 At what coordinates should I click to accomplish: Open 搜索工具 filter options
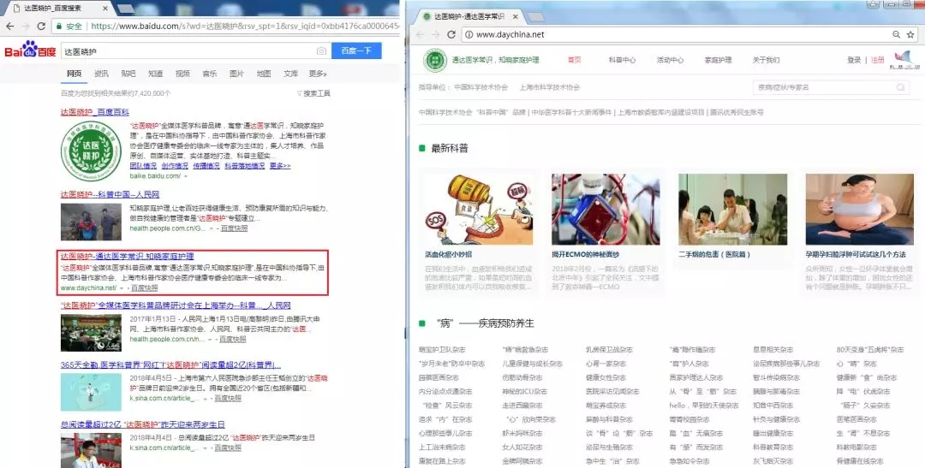[313, 93]
